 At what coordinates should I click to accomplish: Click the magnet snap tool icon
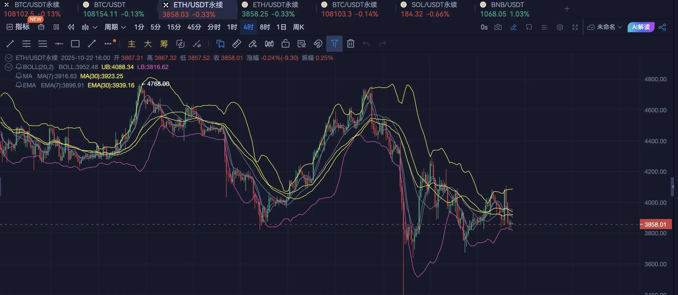(318, 44)
